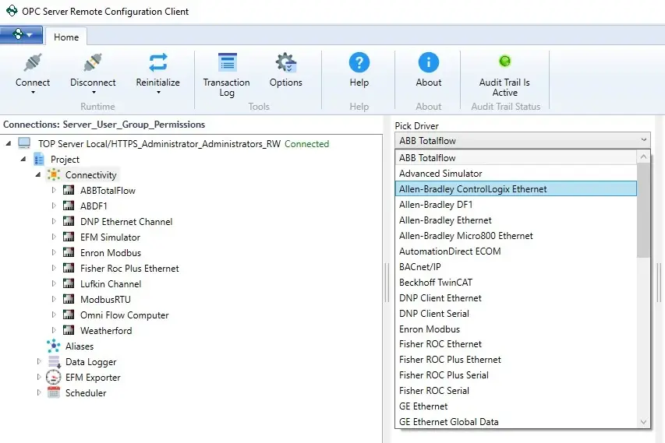
Task: Open the Pick Driver combo box arrow
Action: 643,140
